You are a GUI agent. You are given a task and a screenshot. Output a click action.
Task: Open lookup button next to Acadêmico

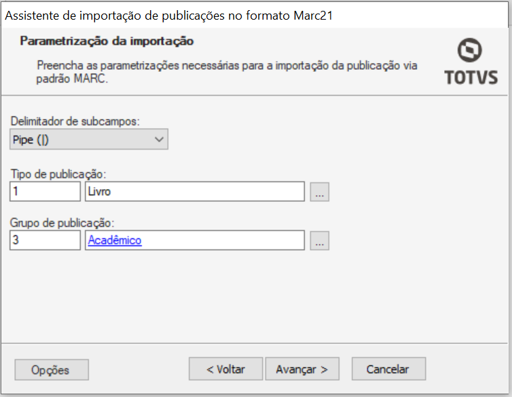[319, 241]
